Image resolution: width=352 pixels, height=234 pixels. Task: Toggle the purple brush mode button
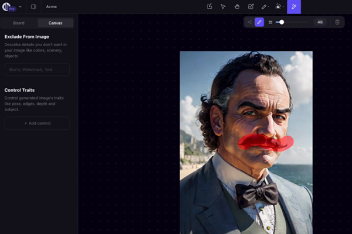pyautogui.click(x=259, y=22)
